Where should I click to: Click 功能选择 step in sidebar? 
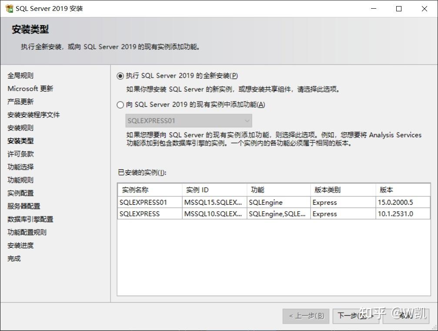pos(20,167)
